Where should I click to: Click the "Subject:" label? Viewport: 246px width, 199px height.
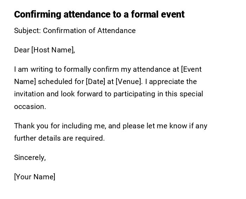click(27, 31)
